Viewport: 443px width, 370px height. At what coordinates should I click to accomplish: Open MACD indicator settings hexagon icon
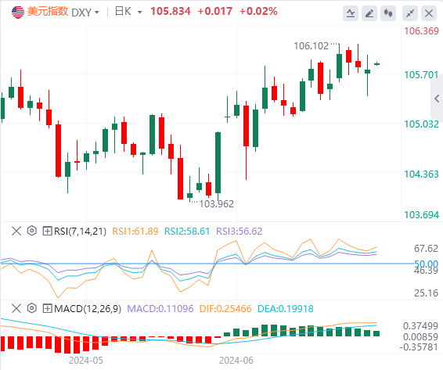tap(32, 308)
